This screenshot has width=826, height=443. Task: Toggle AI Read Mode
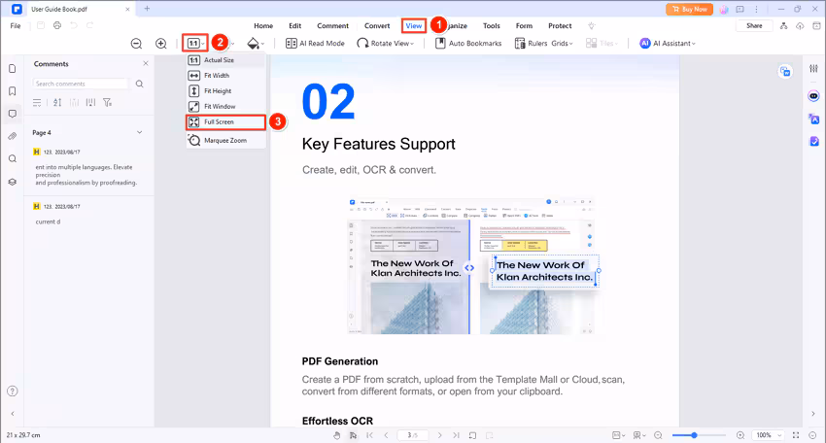point(315,44)
